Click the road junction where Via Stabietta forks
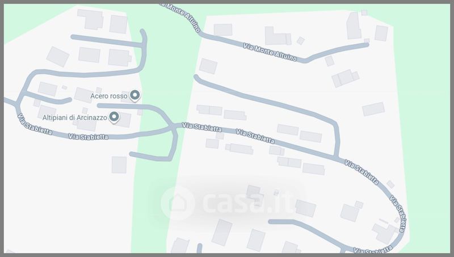The width and height of the screenshot is (454, 257). [x=173, y=127]
